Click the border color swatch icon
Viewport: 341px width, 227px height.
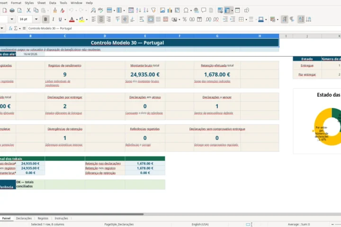click(x=261, y=19)
